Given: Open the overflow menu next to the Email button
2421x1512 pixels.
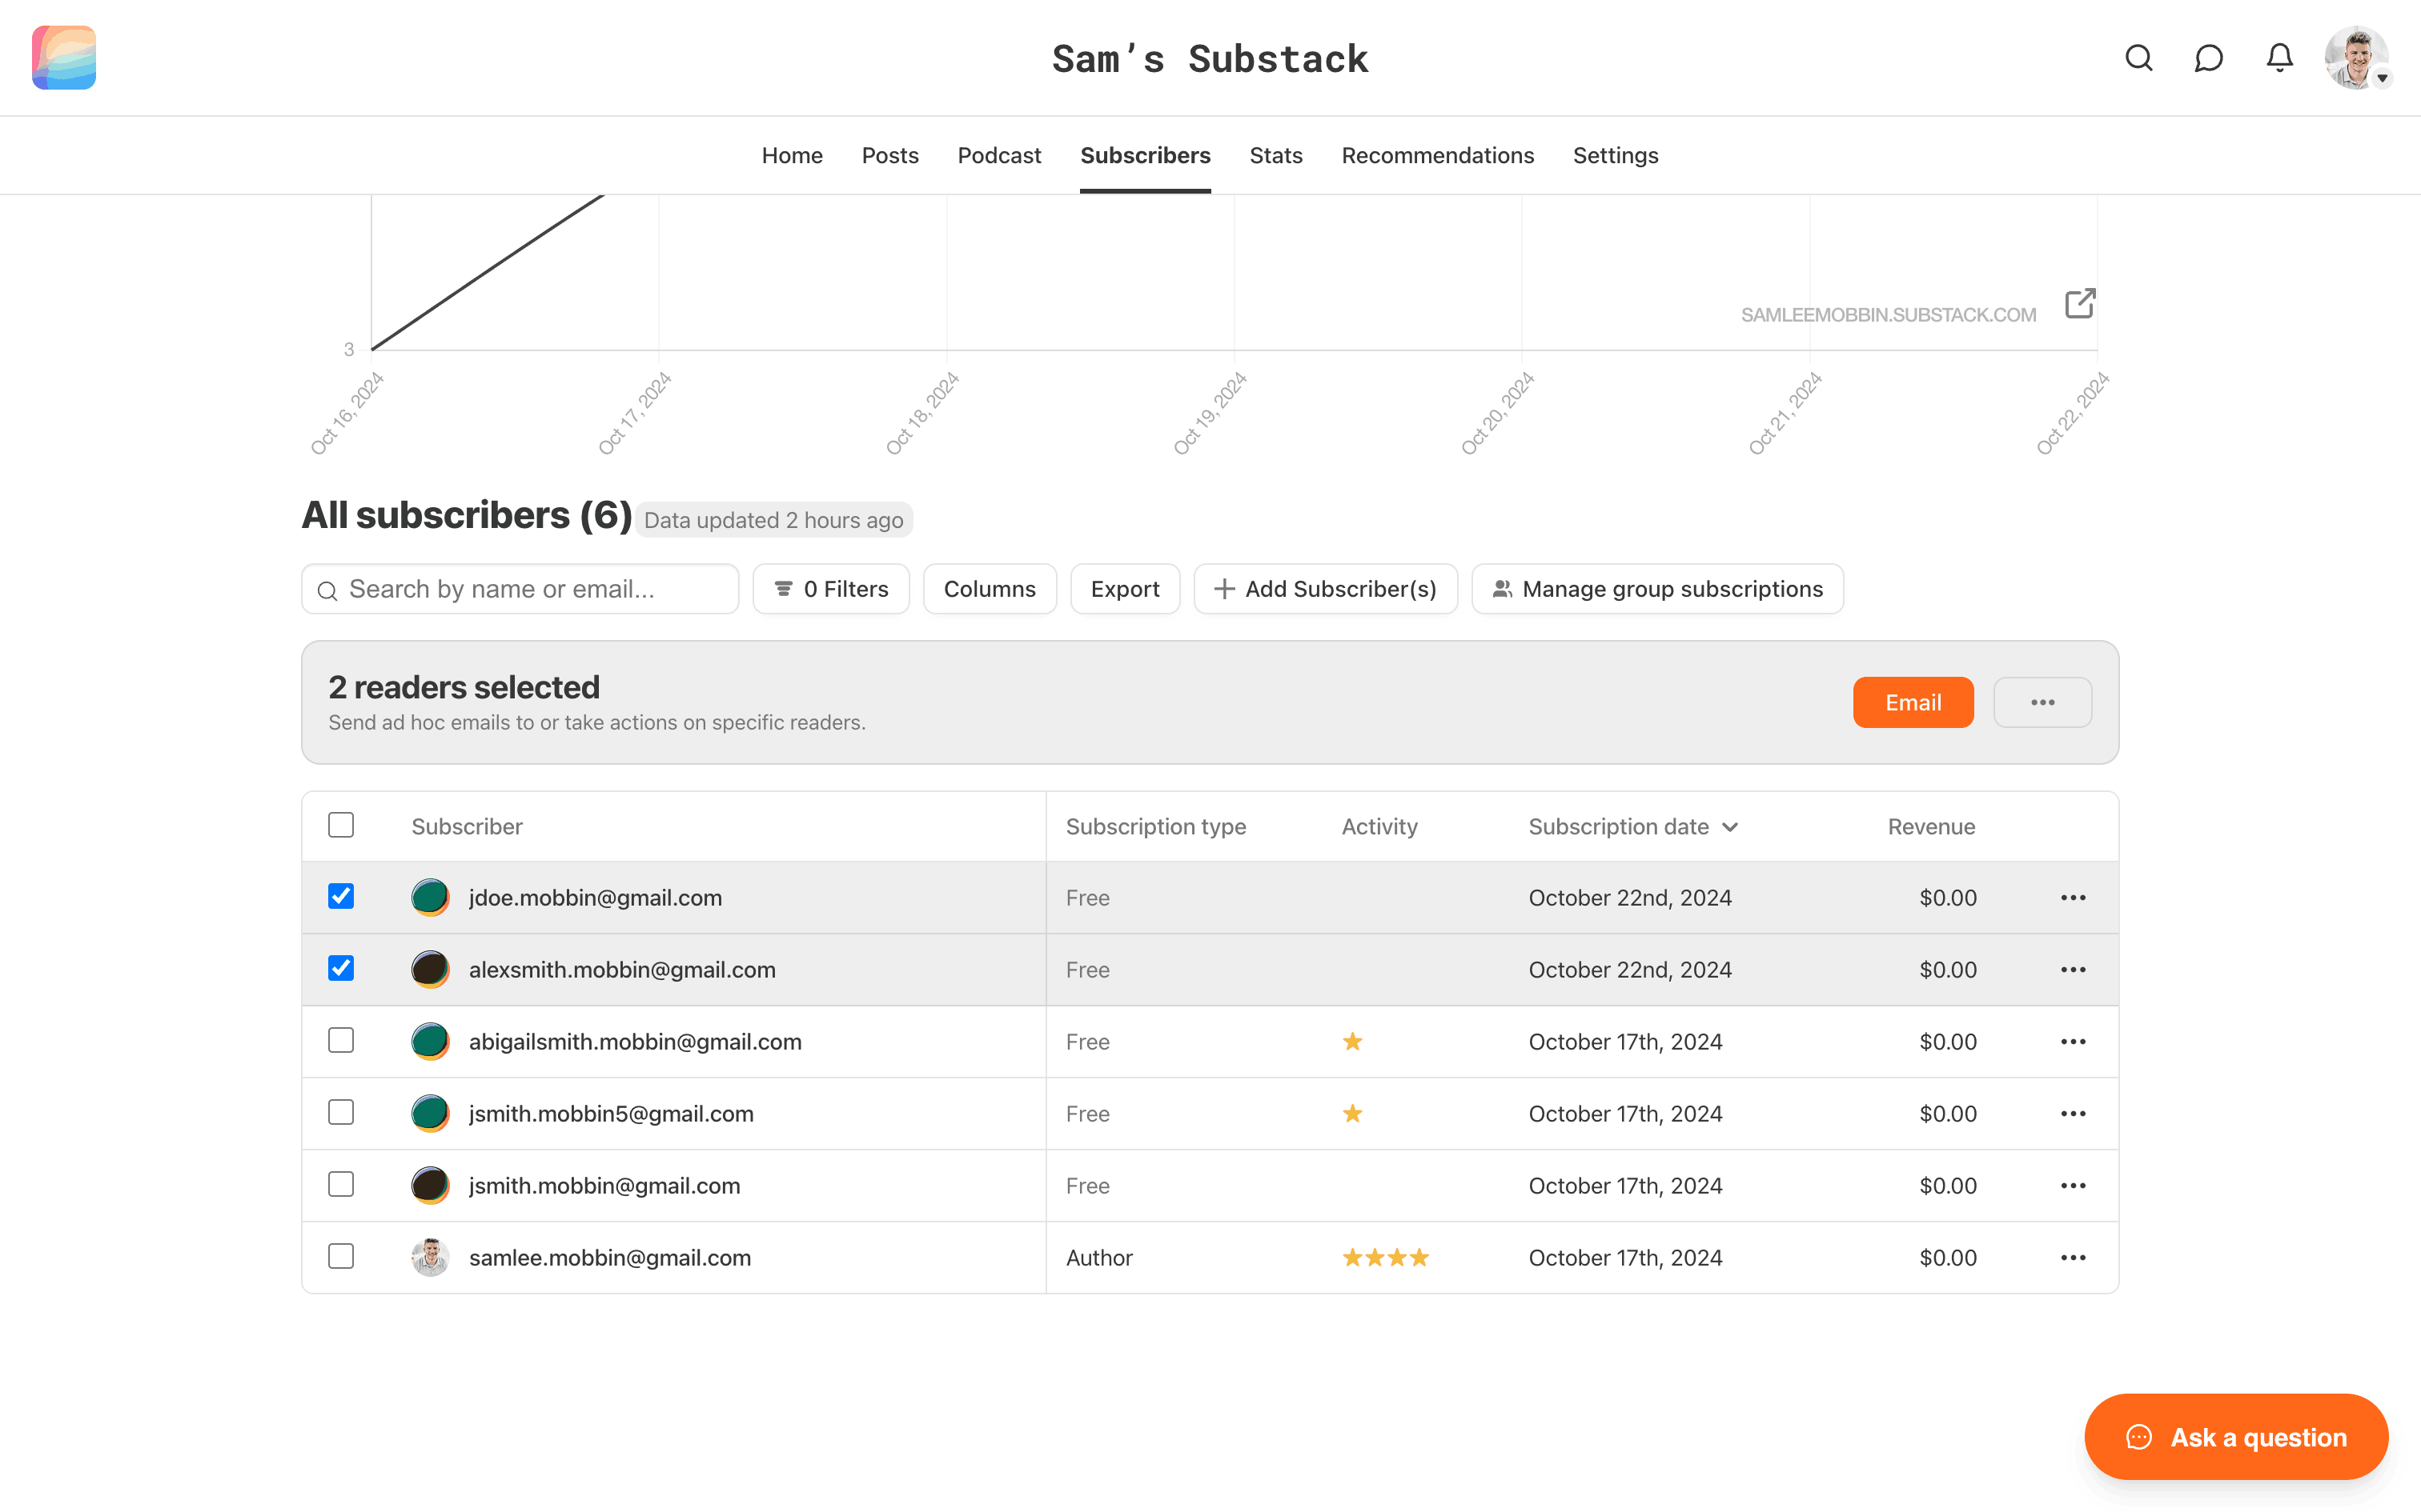Looking at the screenshot, I should coord(2042,702).
